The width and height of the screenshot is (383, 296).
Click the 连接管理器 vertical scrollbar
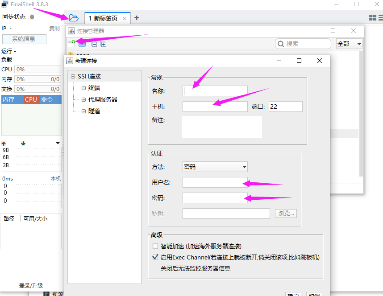(361, 114)
